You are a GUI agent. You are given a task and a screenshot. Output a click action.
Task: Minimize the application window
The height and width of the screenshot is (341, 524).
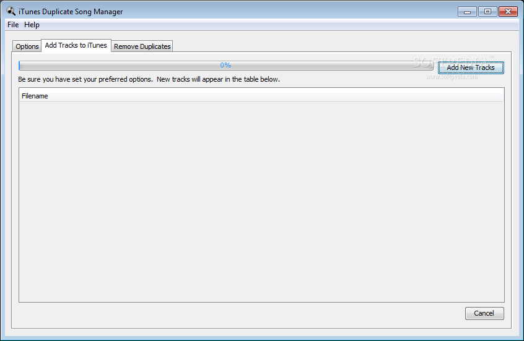coord(467,12)
